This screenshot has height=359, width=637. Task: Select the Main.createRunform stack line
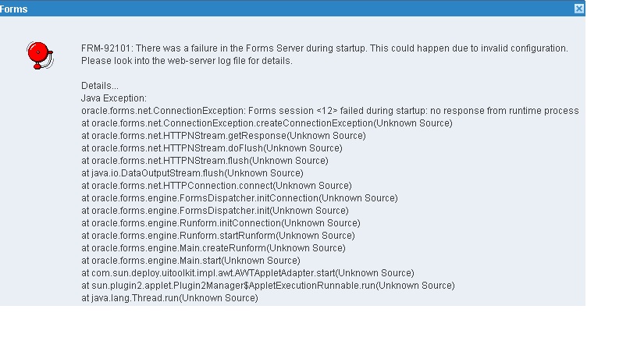coord(213,248)
